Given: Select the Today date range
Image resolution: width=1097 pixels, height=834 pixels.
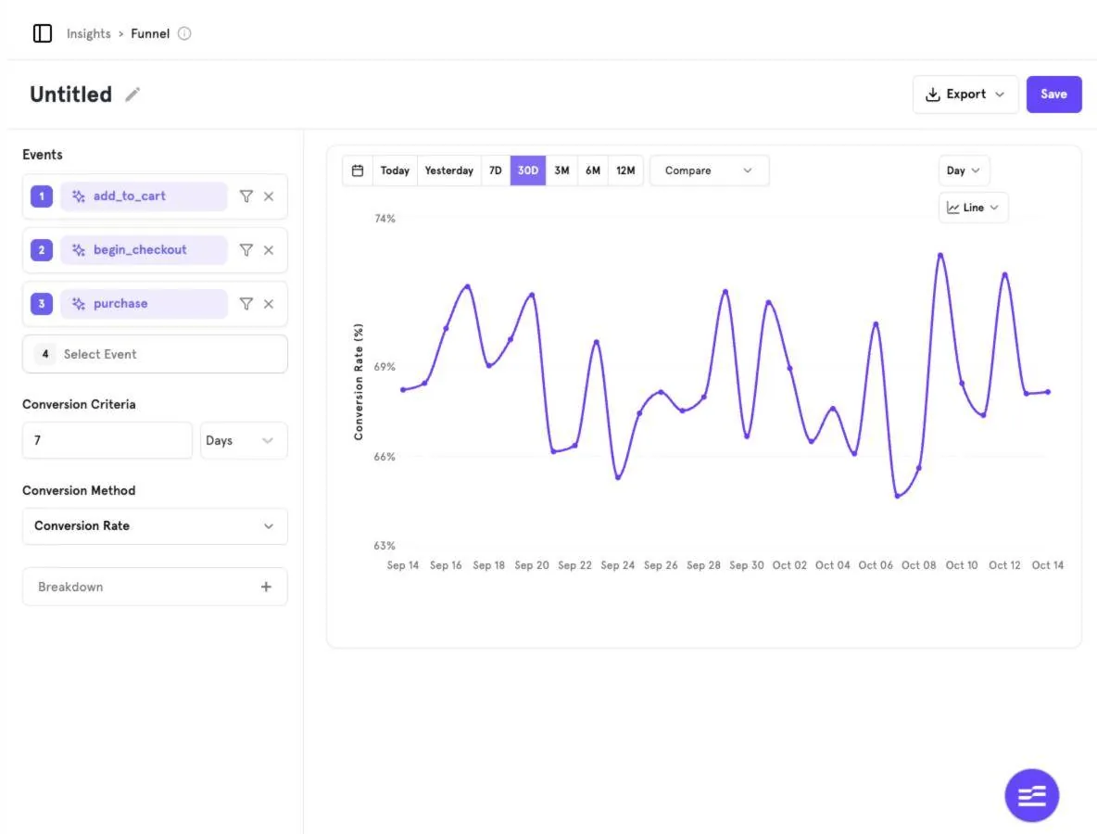Looking at the screenshot, I should point(395,171).
